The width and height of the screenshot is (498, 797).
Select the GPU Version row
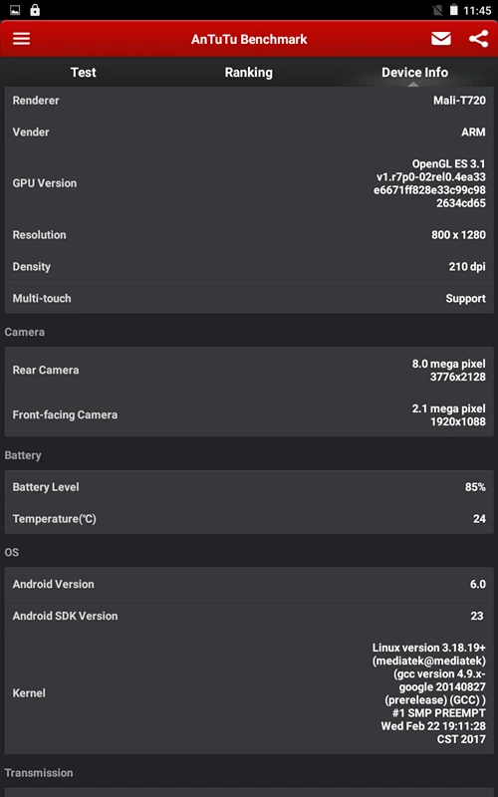(249, 183)
